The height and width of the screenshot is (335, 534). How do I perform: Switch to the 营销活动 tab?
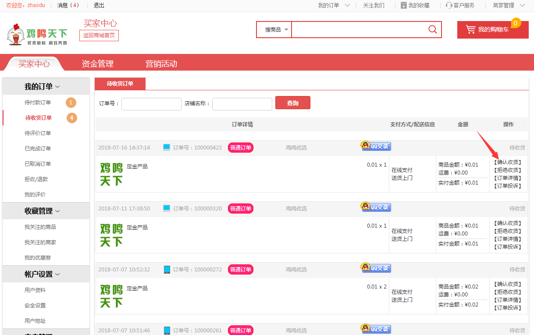161,64
